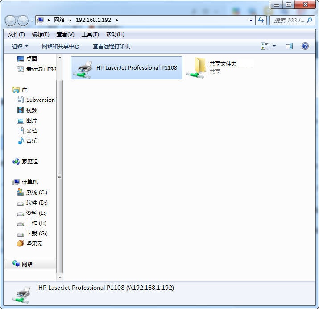319x309 pixels.
Task: Toggle the preview pane button
Action: tap(289, 46)
